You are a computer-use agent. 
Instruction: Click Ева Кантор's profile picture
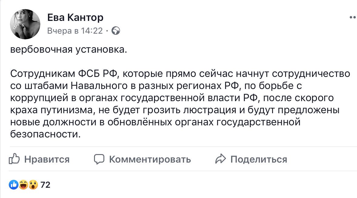tap(25, 24)
